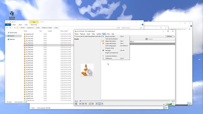Open Music Tools tab in Explorer
Screen dimensions: 203x114
coord(34,25)
